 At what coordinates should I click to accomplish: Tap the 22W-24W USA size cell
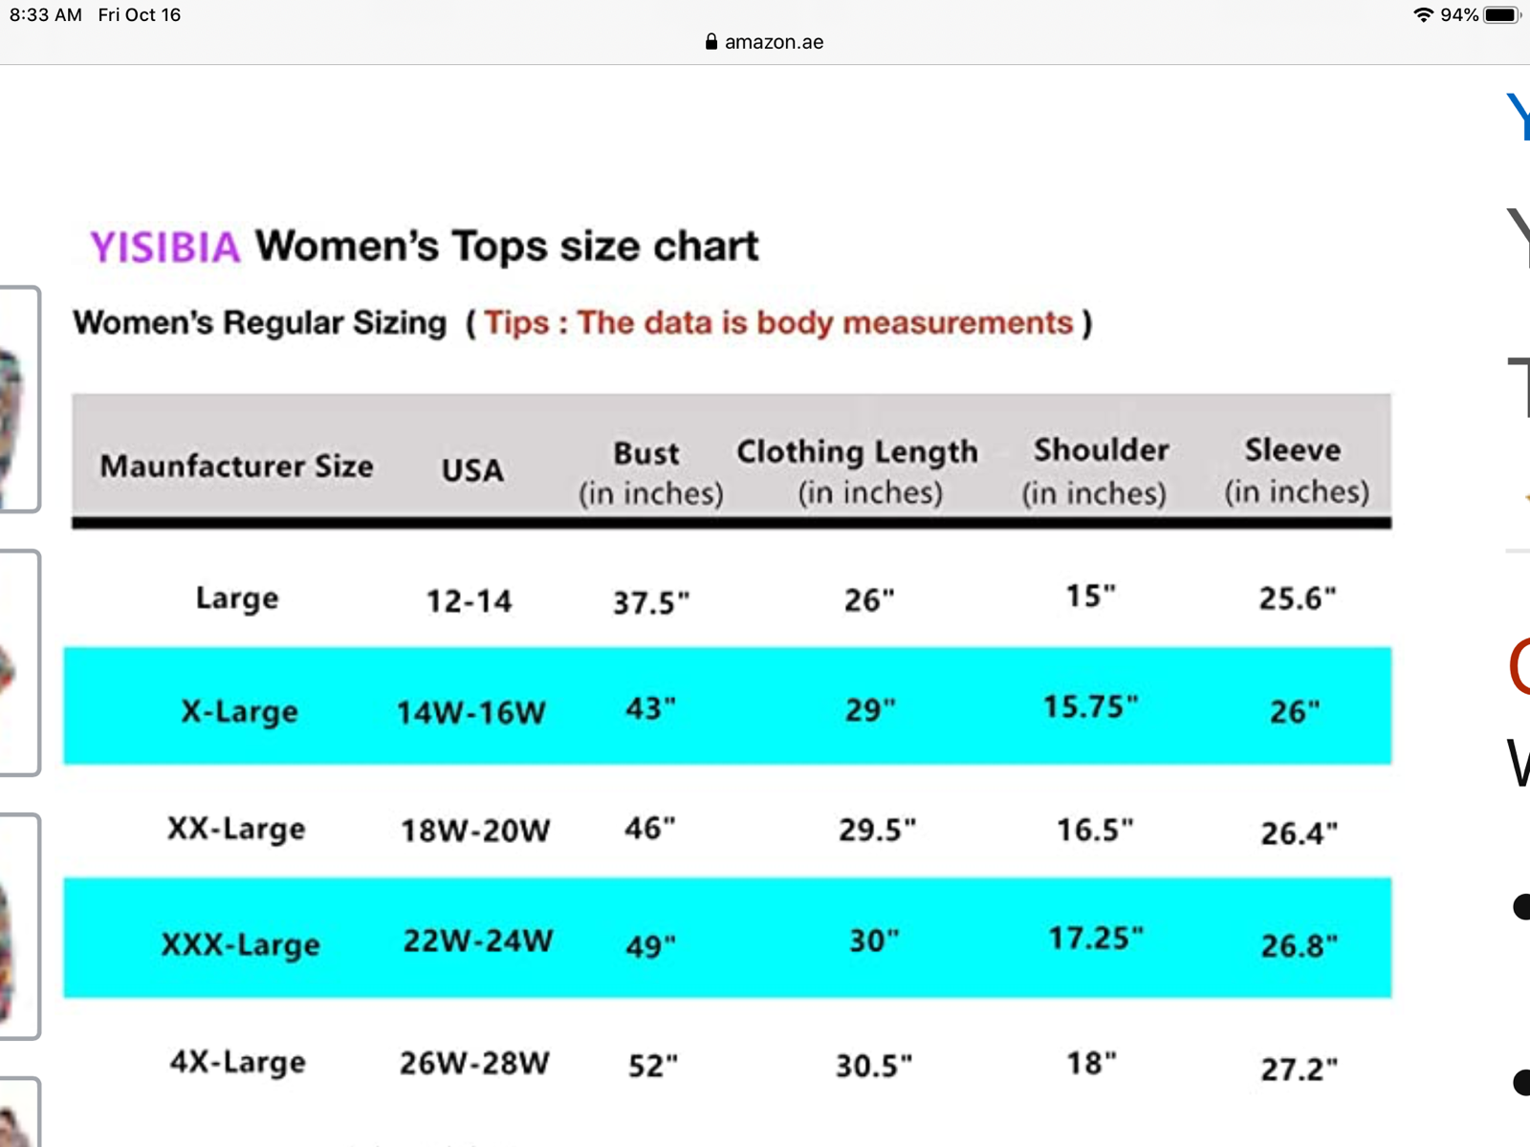click(x=478, y=941)
